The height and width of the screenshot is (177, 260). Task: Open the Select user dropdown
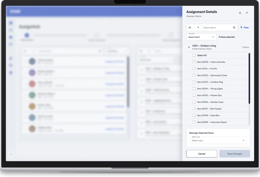pos(218,141)
